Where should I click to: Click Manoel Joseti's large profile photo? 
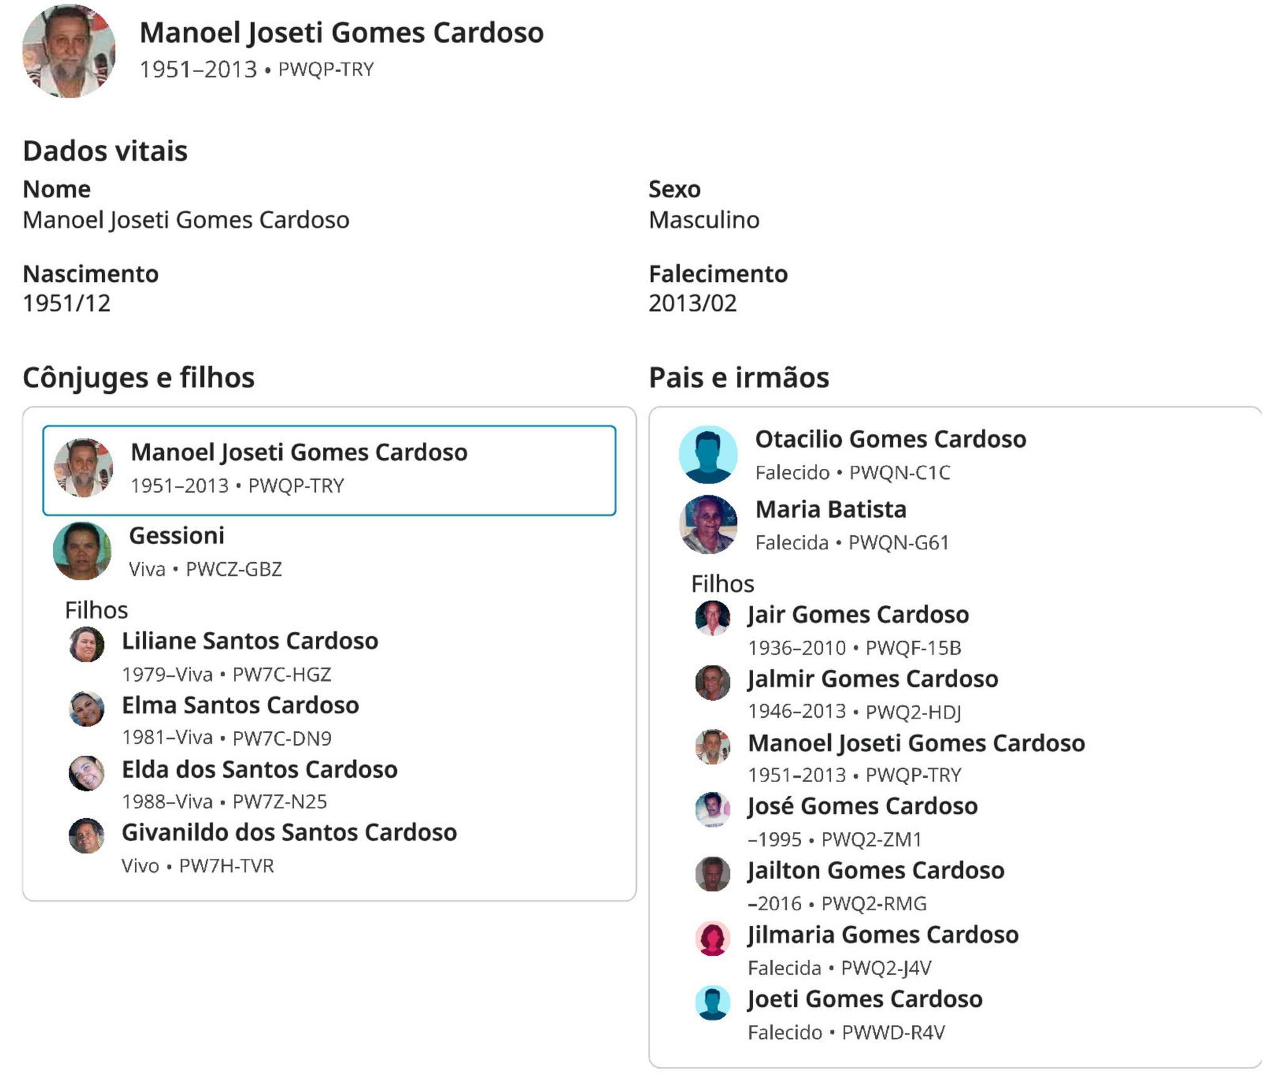pos(69,51)
